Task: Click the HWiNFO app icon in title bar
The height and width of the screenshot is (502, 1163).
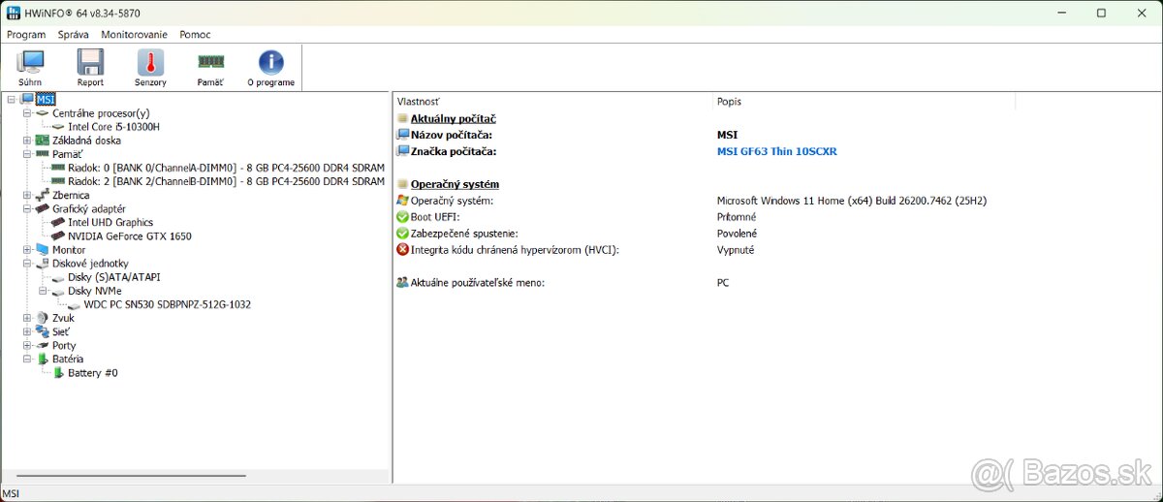Action: pyautogui.click(x=14, y=13)
